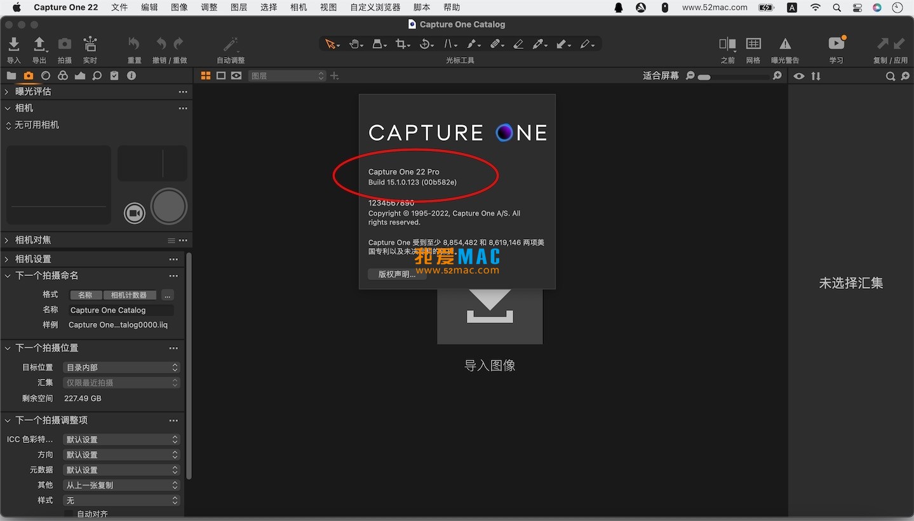
Task: Open the Library (folder) panel tab
Action: click(x=11, y=76)
